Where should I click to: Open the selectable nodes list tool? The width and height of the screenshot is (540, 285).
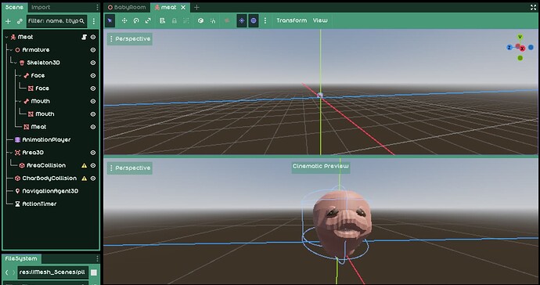163,20
